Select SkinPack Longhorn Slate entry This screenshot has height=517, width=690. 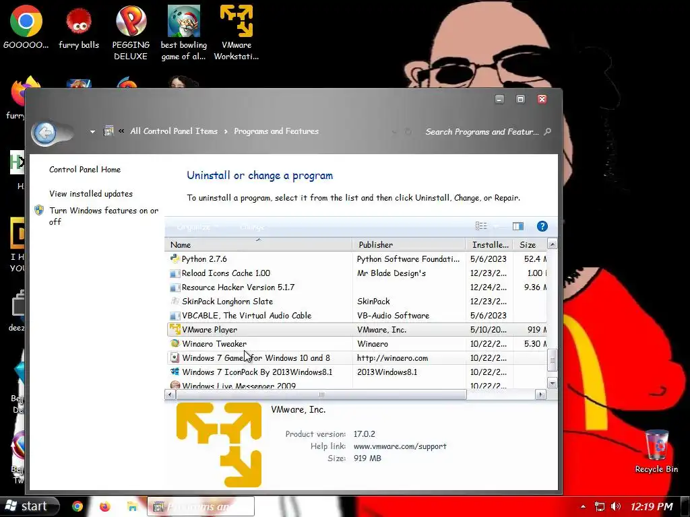357,301
